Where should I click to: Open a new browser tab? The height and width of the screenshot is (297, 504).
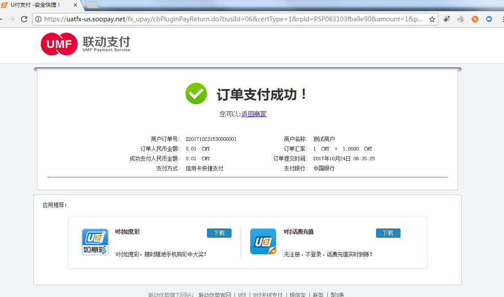pos(91,5)
